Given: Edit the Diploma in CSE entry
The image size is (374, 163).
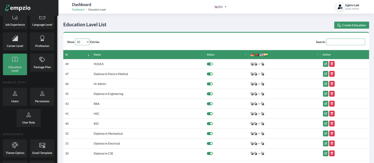Looking at the screenshot, I should pos(326,153).
